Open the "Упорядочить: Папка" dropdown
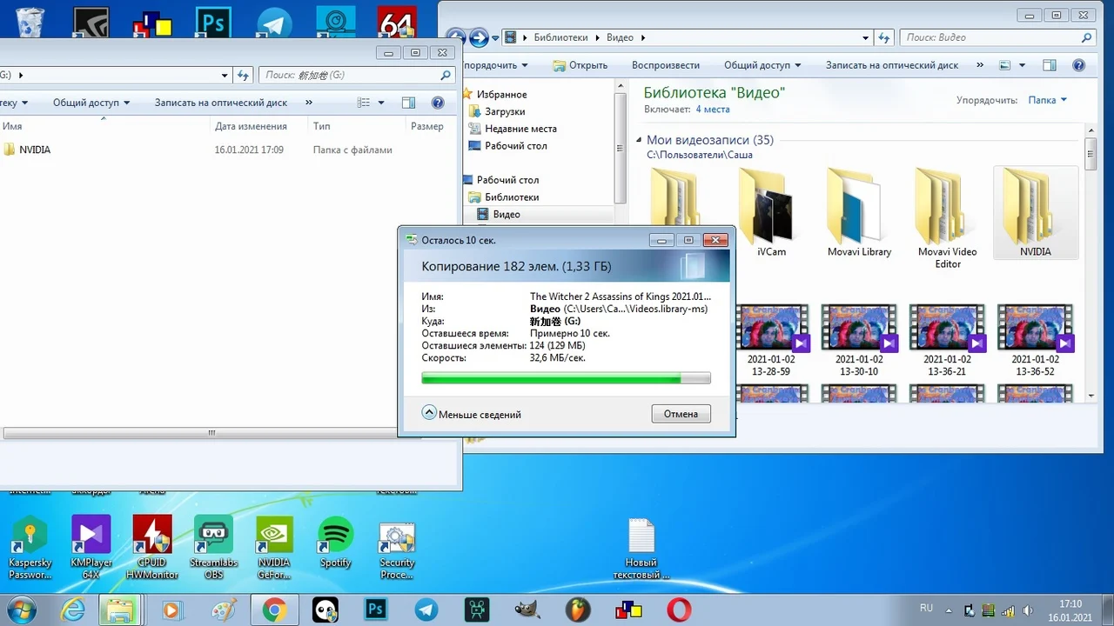The image size is (1114, 626). (1047, 100)
